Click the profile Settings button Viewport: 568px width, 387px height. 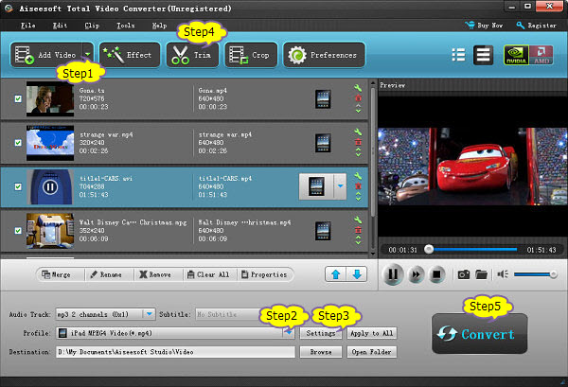coord(321,333)
